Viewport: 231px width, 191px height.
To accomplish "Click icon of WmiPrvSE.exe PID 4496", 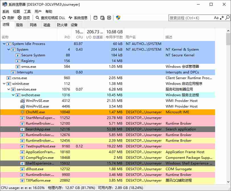I will click(x=22, y=106).
